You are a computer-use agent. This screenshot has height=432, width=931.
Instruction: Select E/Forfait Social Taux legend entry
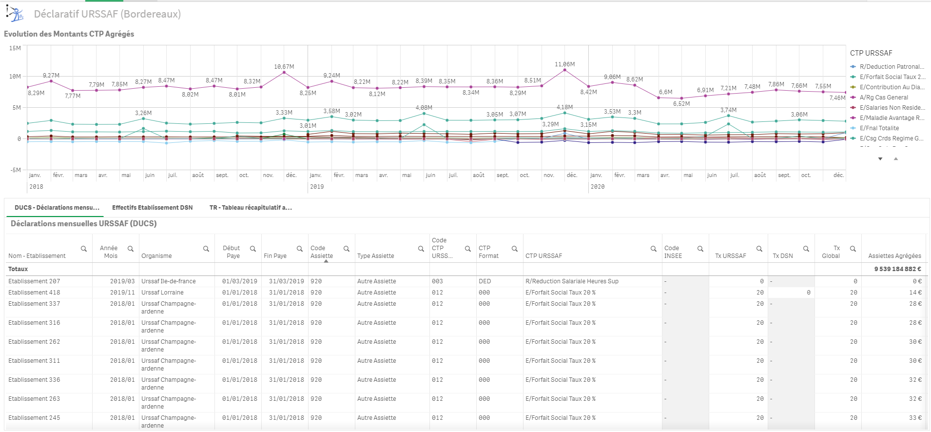click(x=892, y=77)
